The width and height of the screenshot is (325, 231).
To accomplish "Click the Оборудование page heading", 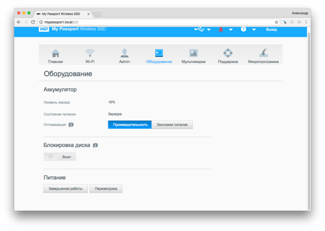I will pyautogui.click(x=68, y=74).
